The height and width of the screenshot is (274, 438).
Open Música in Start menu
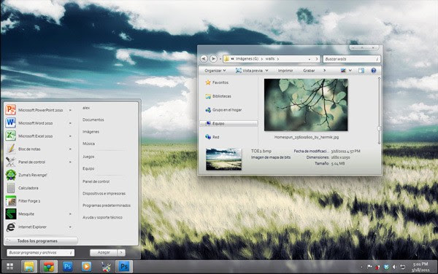click(x=88, y=144)
